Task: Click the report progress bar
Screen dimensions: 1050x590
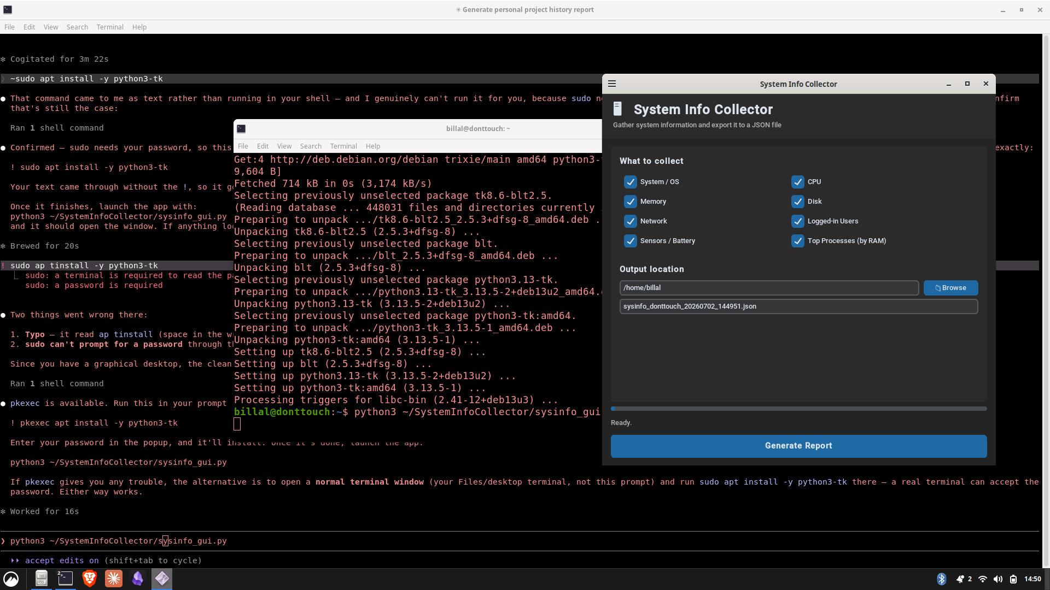Action: pyautogui.click(x=798, y=409)
